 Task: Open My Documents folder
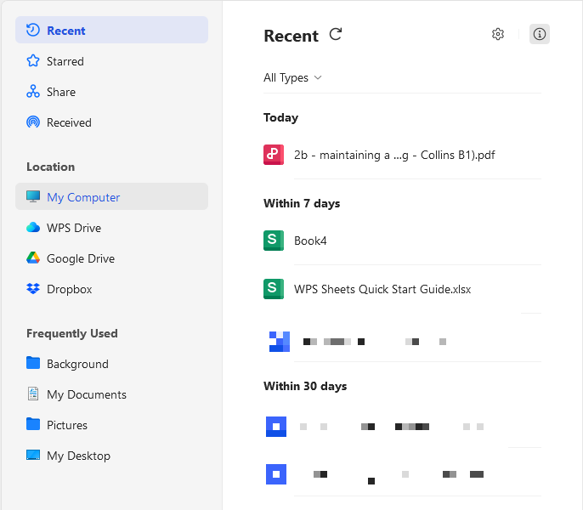point(86,394)
